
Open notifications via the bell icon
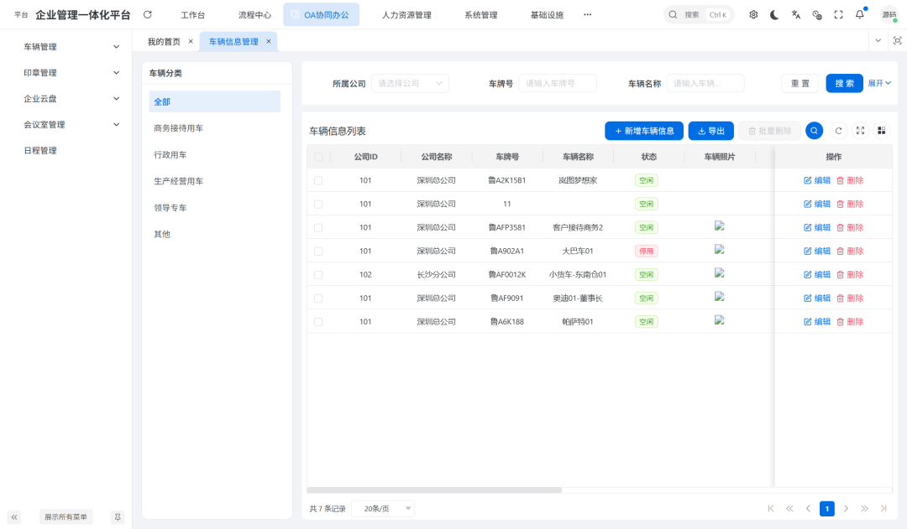[857, 14]
